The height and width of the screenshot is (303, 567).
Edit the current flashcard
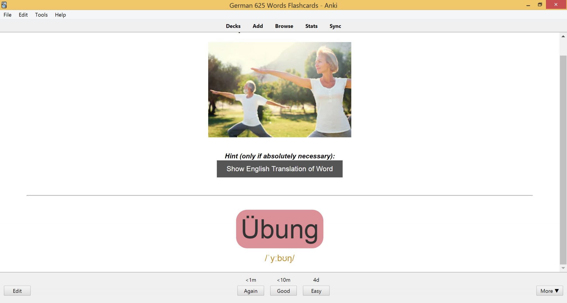(17, 291)
